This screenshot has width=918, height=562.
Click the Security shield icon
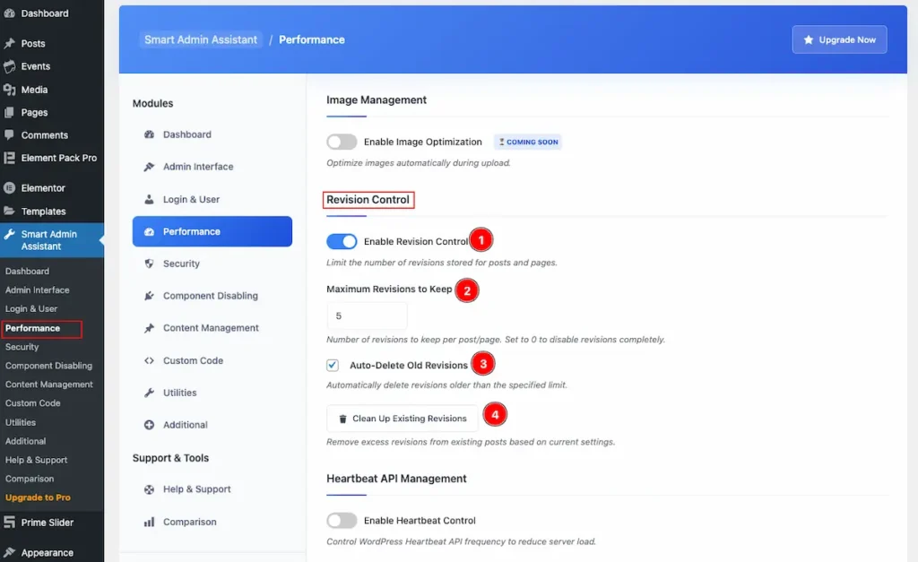click(150, 264)
